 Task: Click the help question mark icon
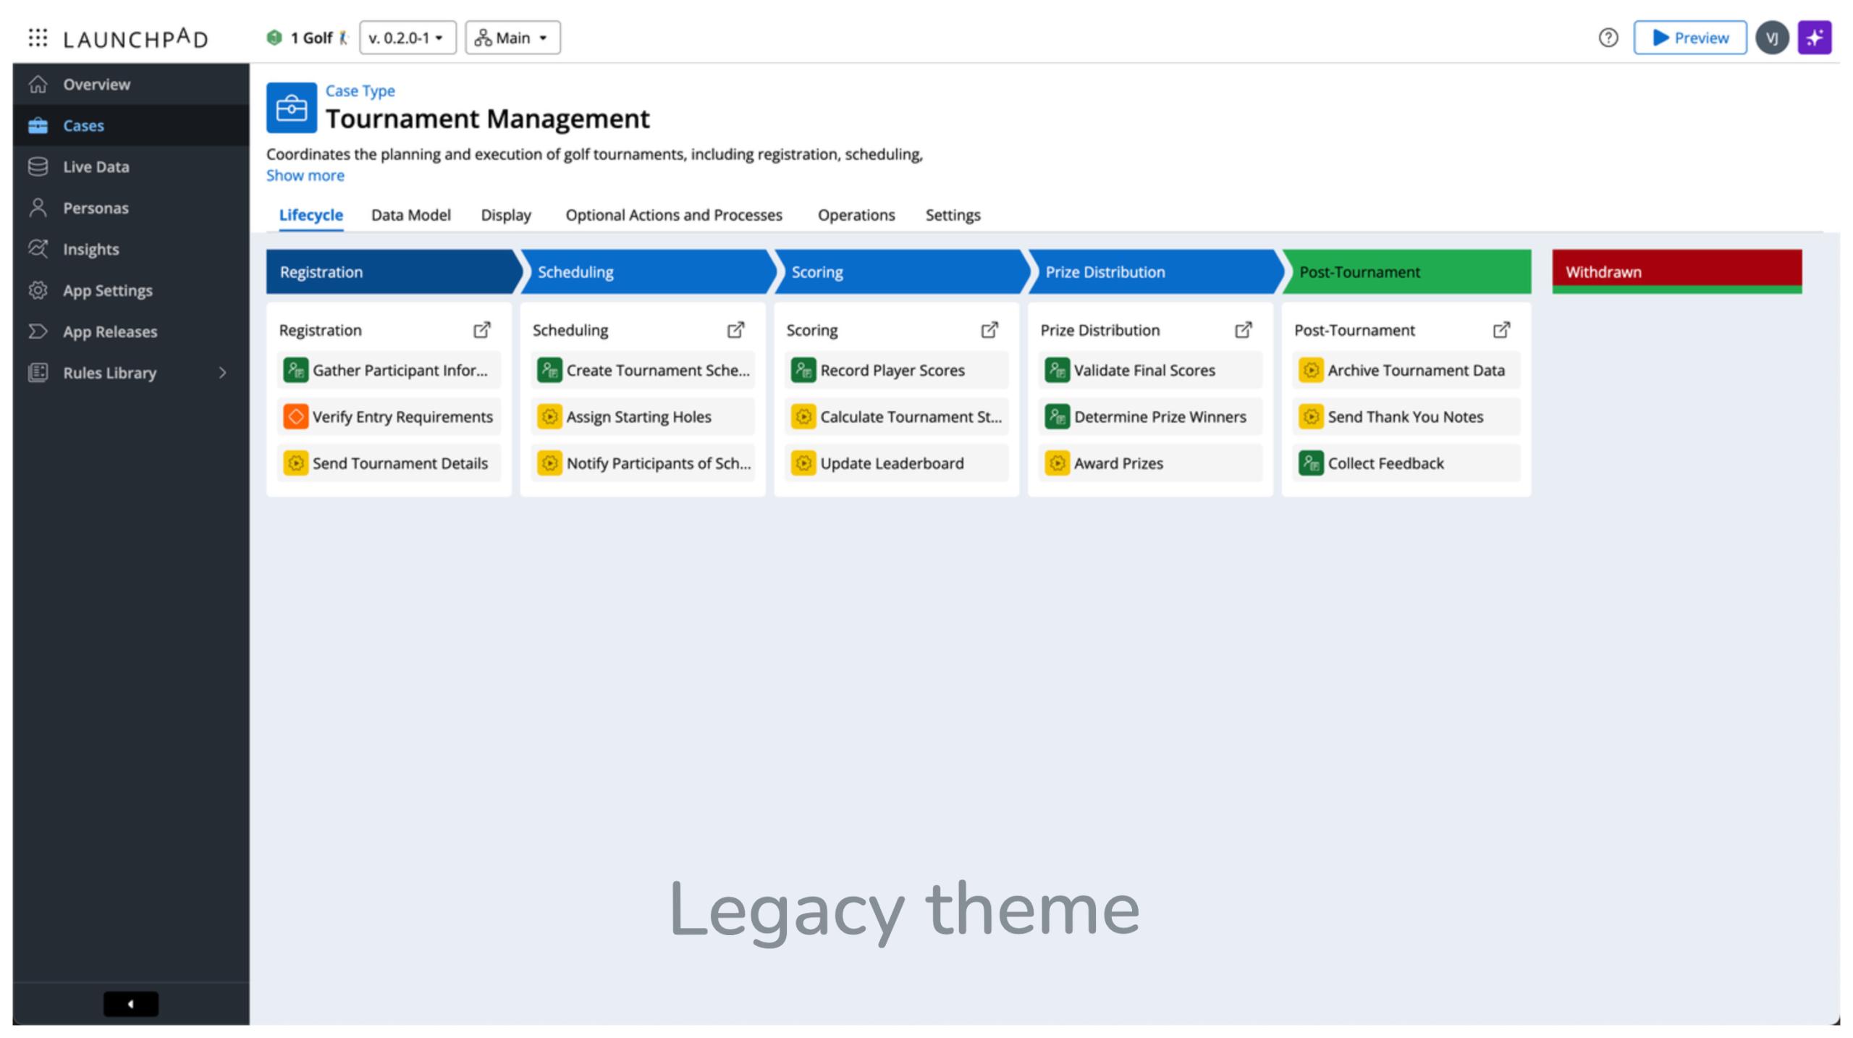click(x=1608, y=38)
